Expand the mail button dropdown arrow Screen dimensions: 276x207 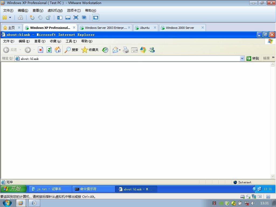tap(120, 50)
